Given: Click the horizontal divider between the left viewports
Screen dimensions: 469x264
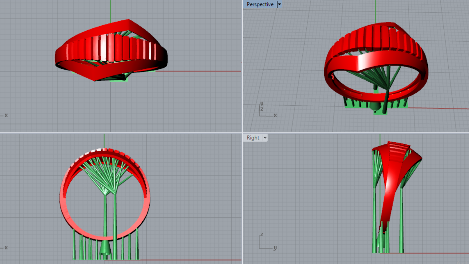Looking at the screenshot, I should tap(121, 133).
